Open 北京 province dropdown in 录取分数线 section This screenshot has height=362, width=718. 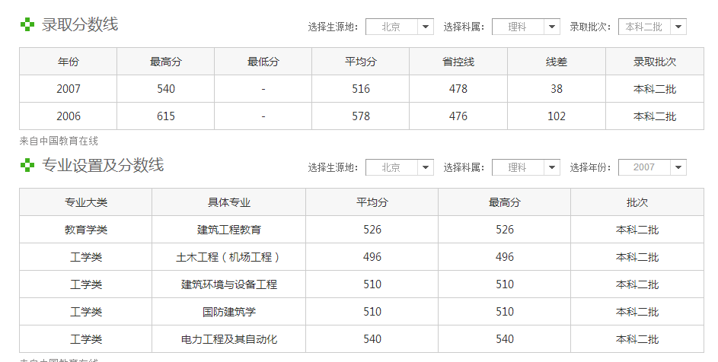399,27
